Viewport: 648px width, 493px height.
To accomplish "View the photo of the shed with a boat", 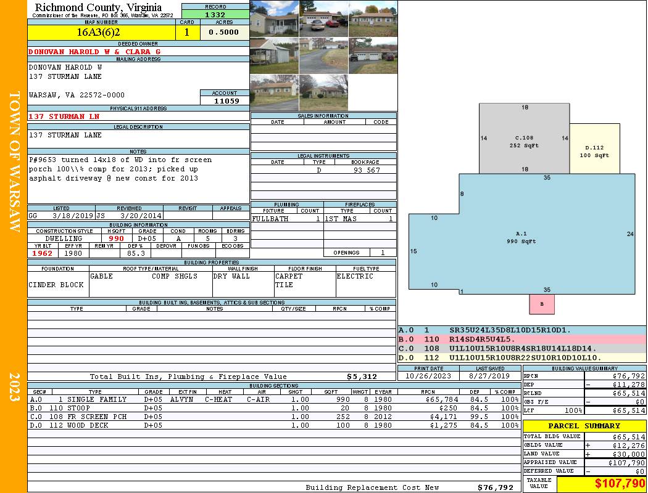I will tap(274, 55).
